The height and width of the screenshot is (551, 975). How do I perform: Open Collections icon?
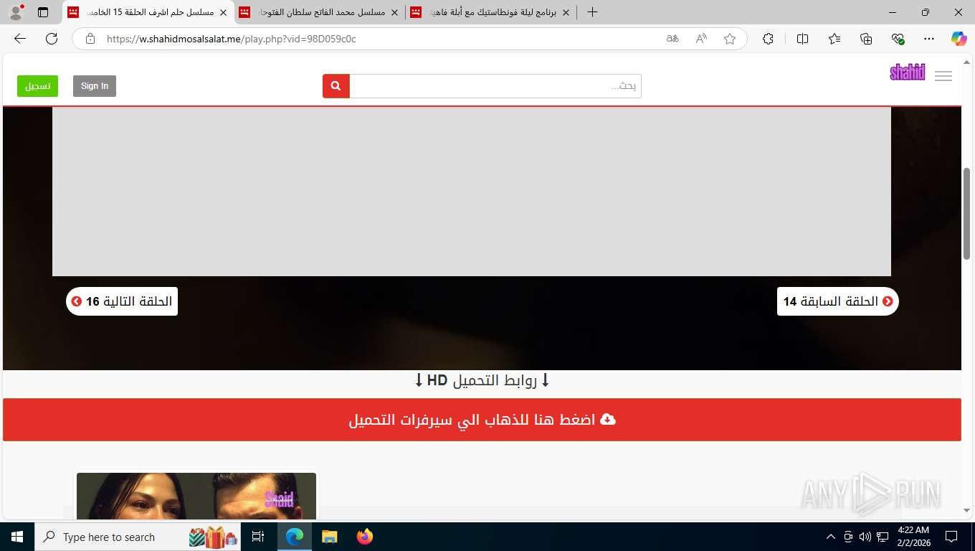866,39
